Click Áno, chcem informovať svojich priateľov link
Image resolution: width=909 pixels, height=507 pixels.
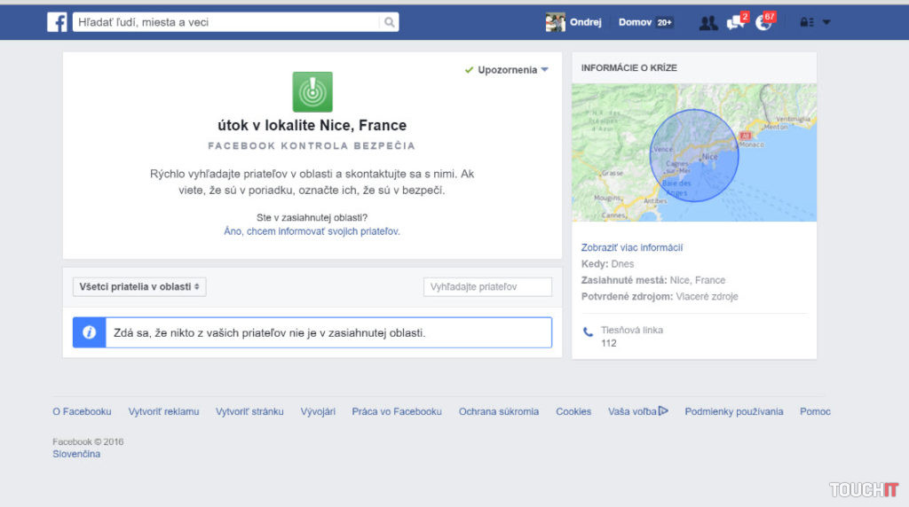(312, 231)
